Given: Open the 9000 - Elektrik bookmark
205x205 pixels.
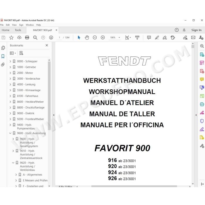Looking at the screenshot, I should 26,113.
